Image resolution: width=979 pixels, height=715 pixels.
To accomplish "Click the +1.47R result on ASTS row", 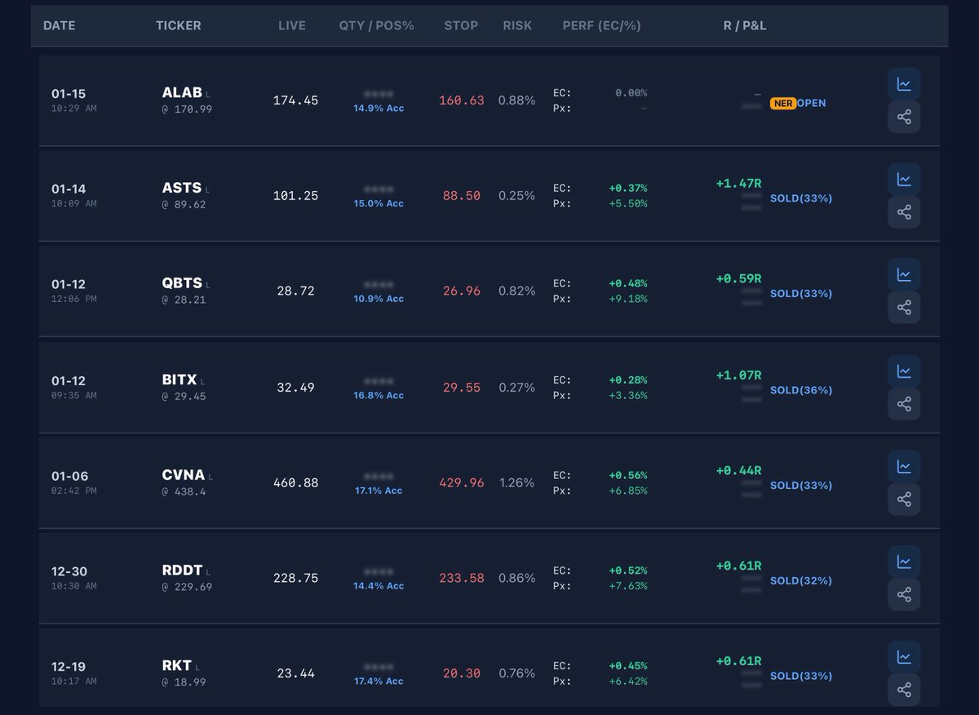I will click(738, 184).
